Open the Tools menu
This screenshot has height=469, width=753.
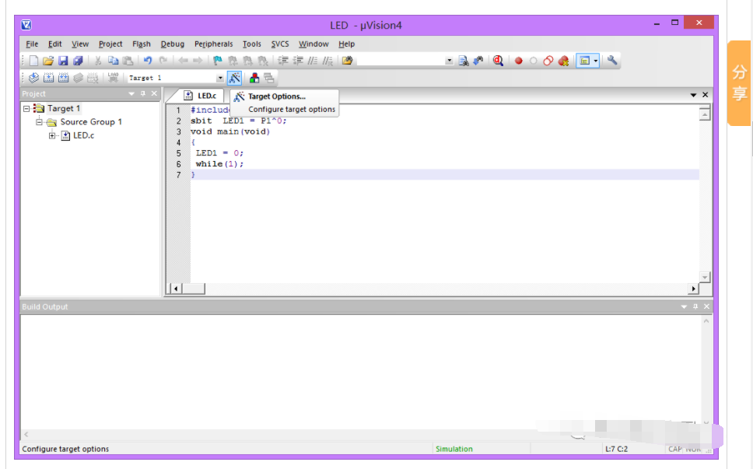click(251, 44)
